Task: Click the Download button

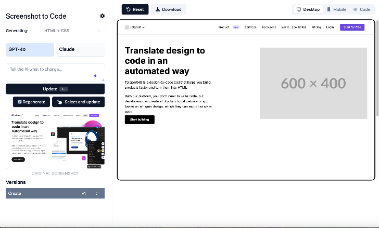Action: [x=169, y=9]
